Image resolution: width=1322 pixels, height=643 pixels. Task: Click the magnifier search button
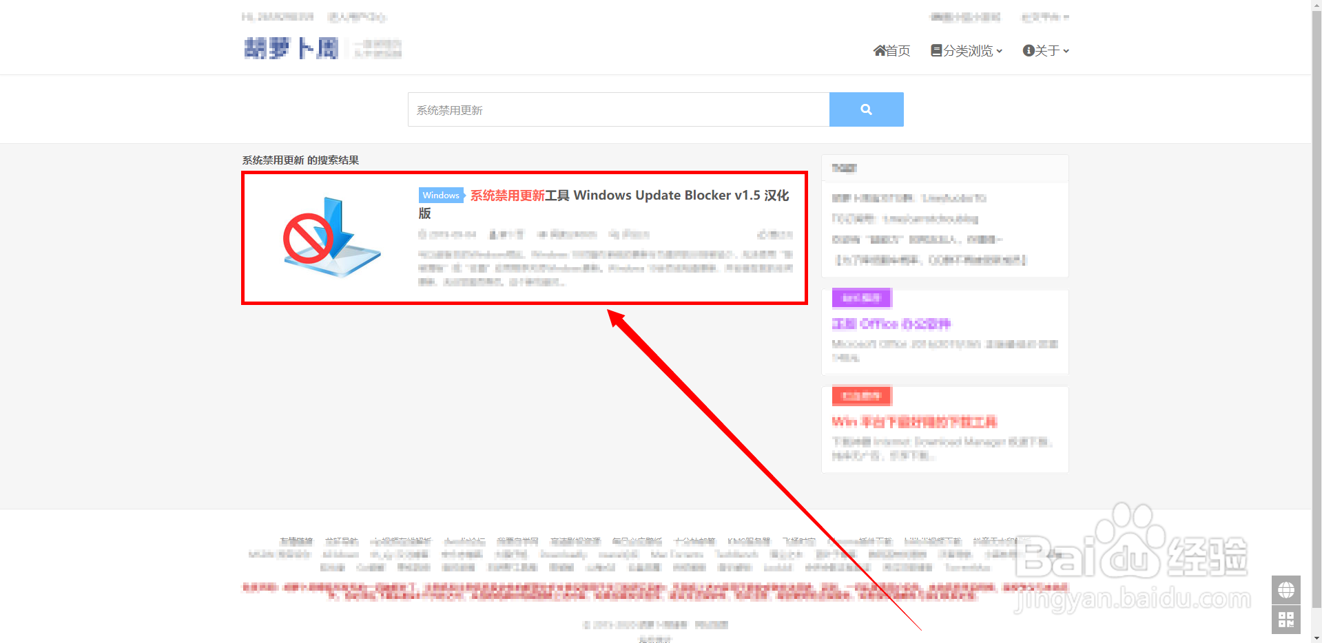click(x=866, y=109)
